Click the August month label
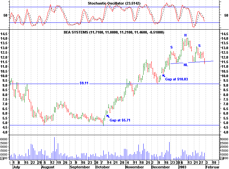Viewport: 229px width, 169px height. coord(48,167)
